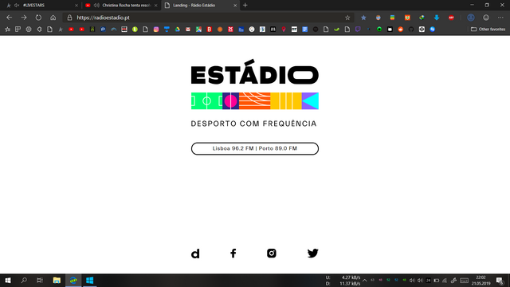Open the AdBlock Plus extension icon

click(x=451, y=18)
